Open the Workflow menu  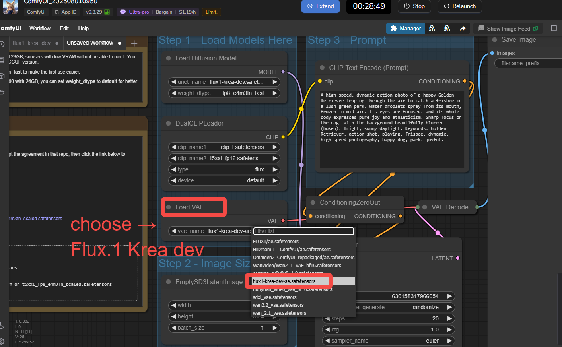coord(40,28)
